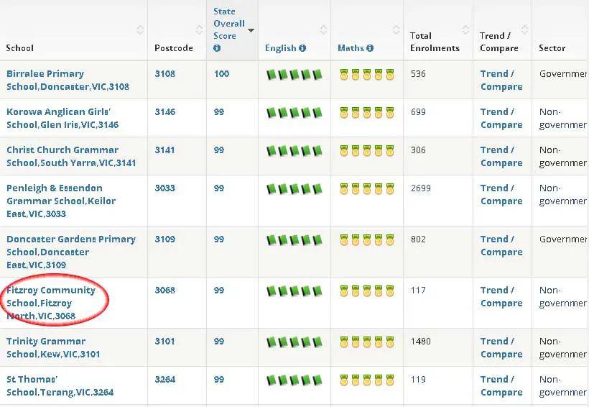
Task: Click postcode 3108 link
Action: pos(165,74)
